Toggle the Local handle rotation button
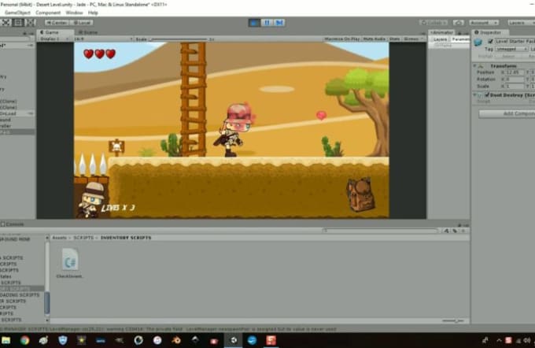The width and height of the screenshot is (535, 348). point(82,23)
